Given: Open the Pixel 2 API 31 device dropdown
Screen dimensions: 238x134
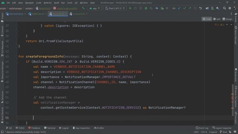Looking at the screenshot, I should pyautogui.click(x=115, y=8).
